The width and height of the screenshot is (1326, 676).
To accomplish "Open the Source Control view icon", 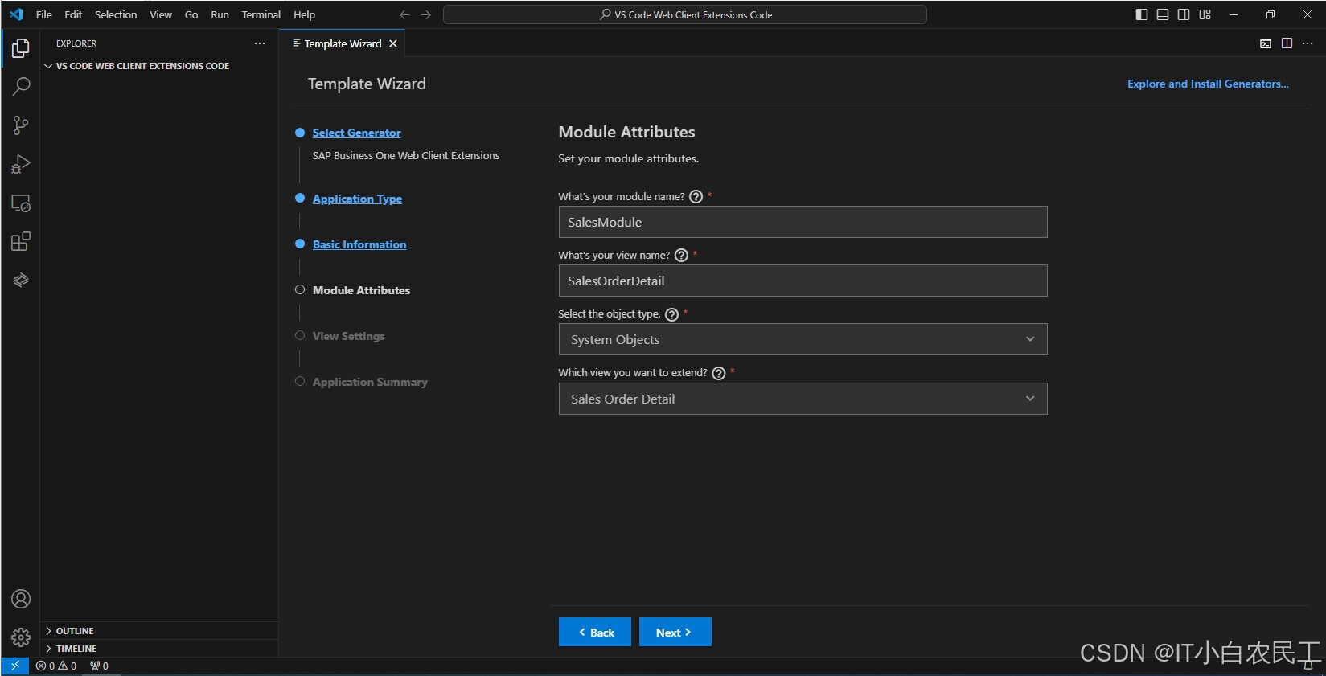I will (x=21, y=125).
